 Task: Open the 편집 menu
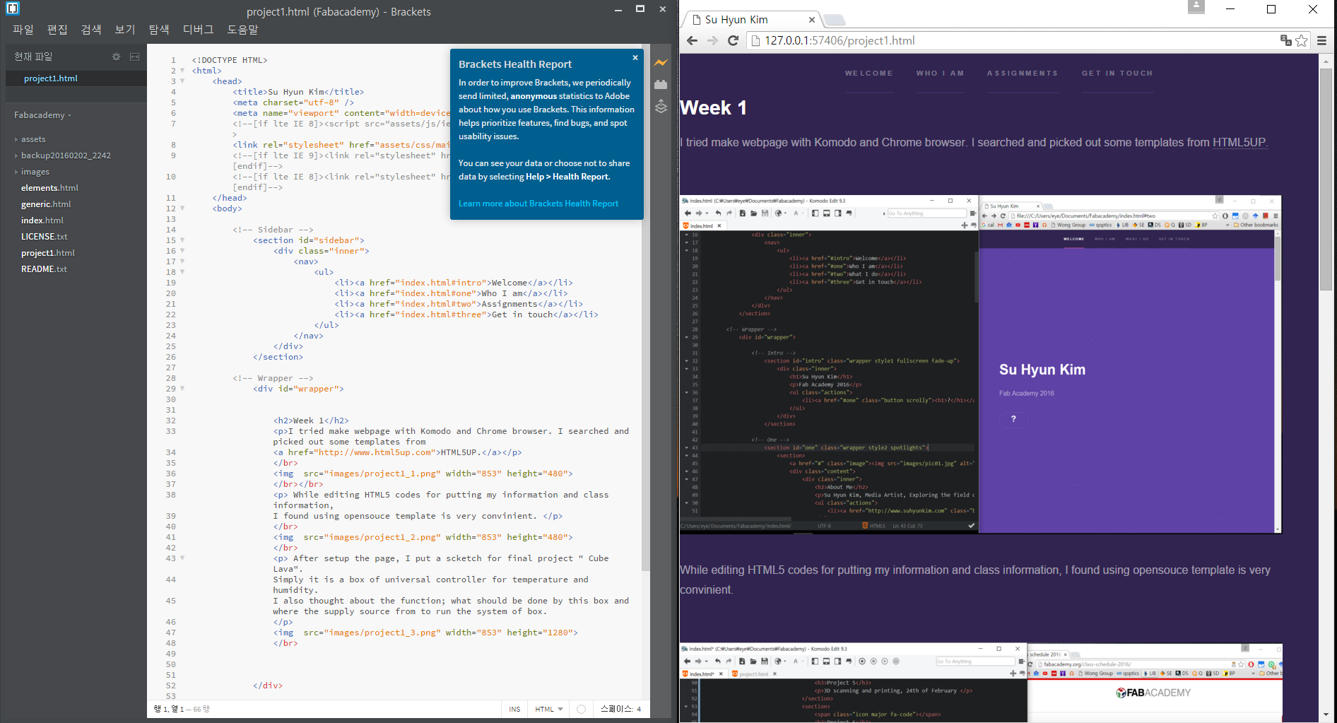pyautogui.click(x=57, y=30)
